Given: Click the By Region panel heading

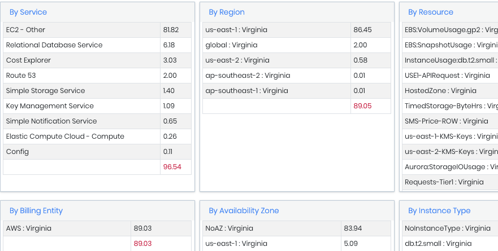Looking at the screenshot, I should (227, 12).
